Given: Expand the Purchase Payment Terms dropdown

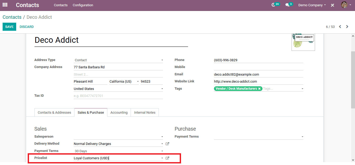Looking at the screenshot, I should pos(302,137).
